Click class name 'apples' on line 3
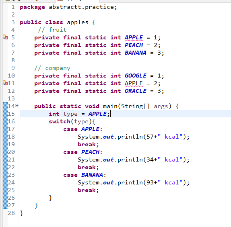 (78, 22)
